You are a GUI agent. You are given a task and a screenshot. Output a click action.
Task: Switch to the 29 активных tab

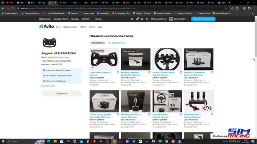point(98,43)
